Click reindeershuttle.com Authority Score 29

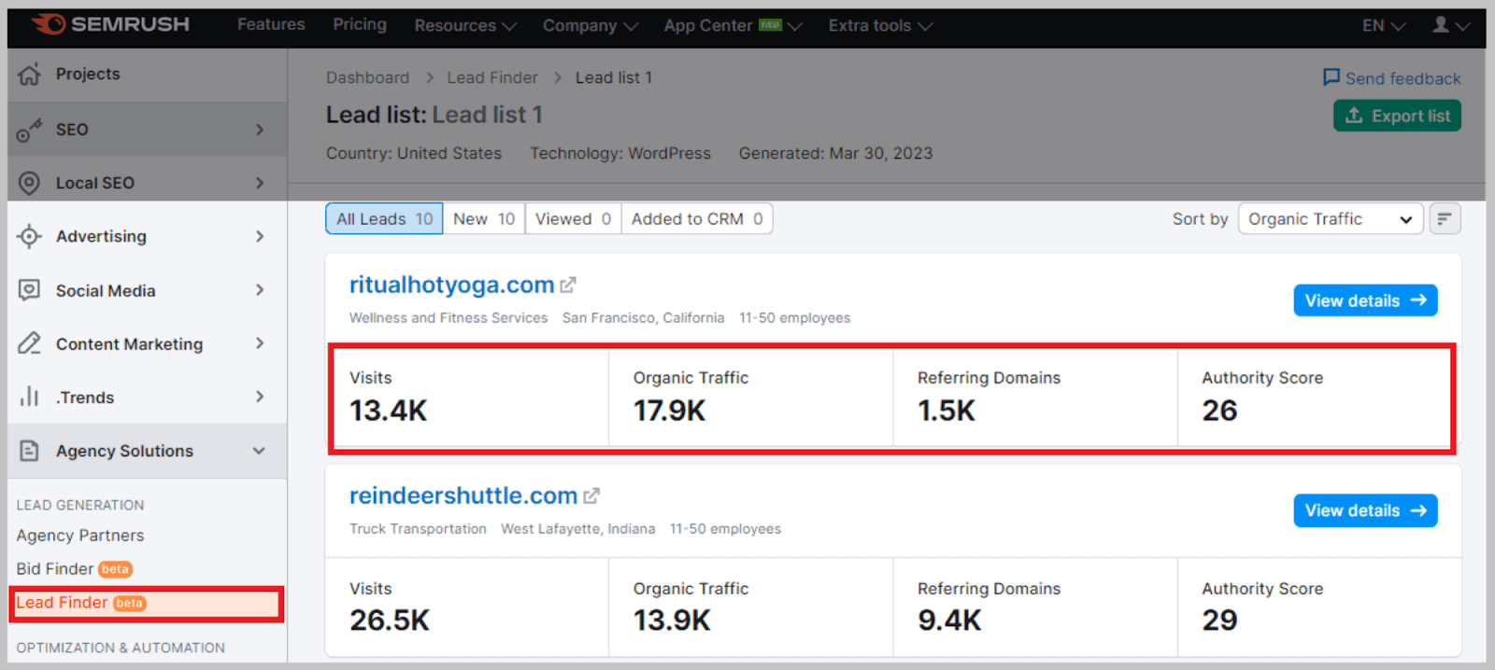[x=1220, y=621]
